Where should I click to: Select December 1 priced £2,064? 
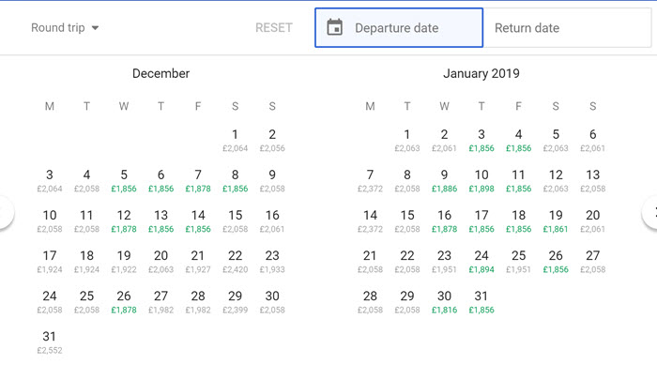[x=235, y=141]
